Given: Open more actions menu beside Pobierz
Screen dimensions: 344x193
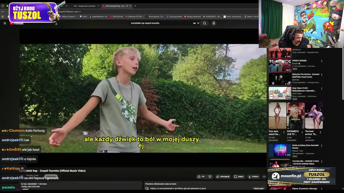Looking at the screenshot, I should [264, 177].
